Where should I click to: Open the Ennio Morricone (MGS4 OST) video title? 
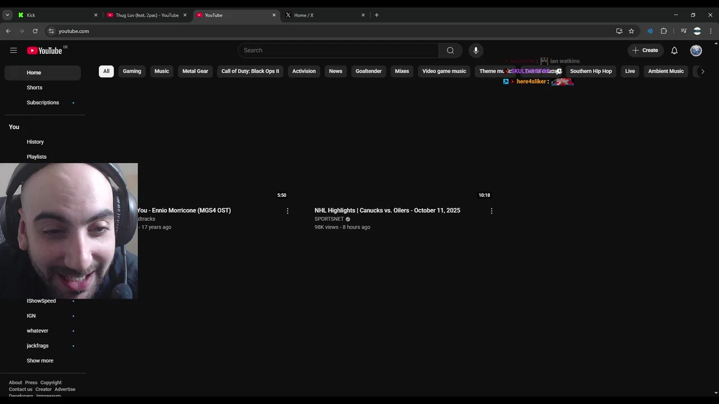click(x=184, y=210)
